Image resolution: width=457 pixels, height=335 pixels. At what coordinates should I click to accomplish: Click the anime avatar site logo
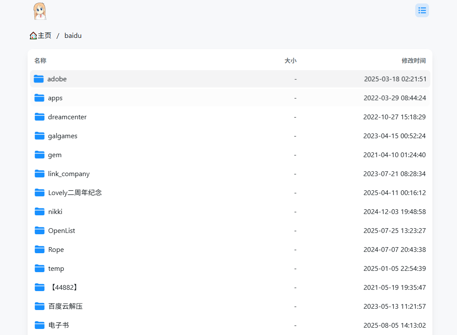[40, 11]
